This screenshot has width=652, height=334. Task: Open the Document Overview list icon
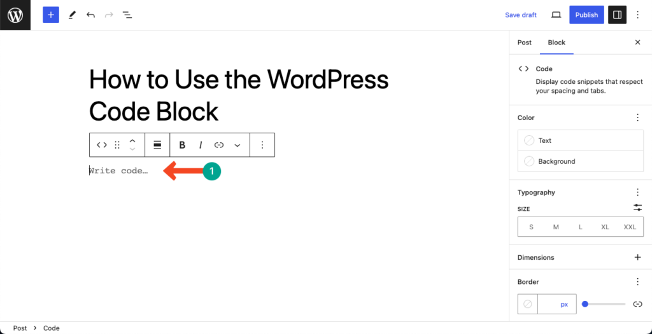[x=127, y=15]
